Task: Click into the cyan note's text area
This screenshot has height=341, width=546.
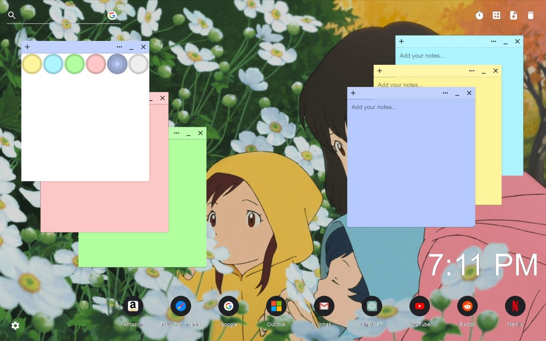Action: tap(459, 56)
